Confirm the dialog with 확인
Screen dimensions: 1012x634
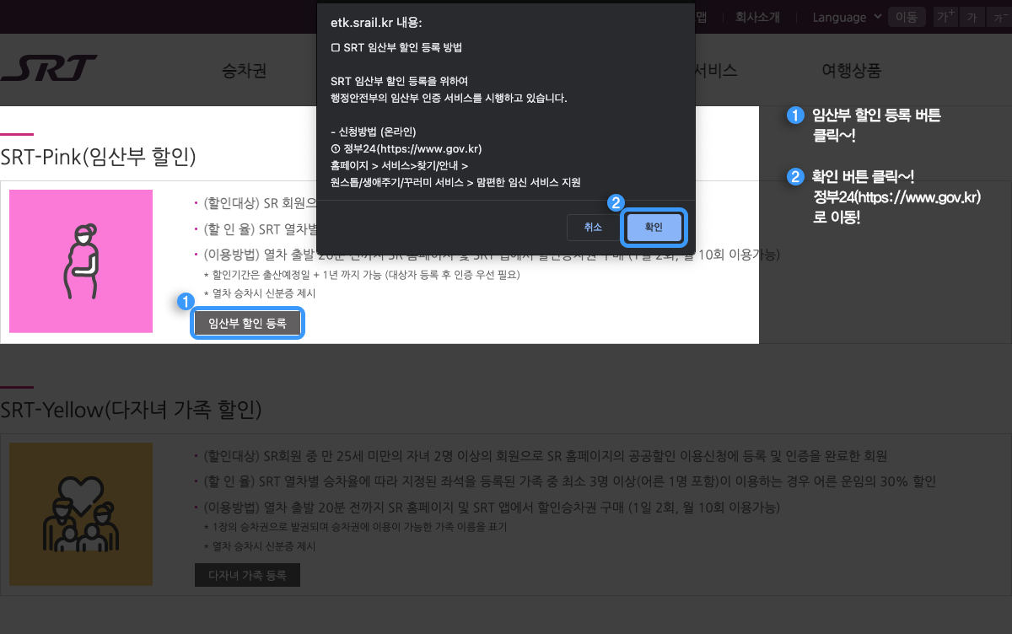click(x=654, y=227)
